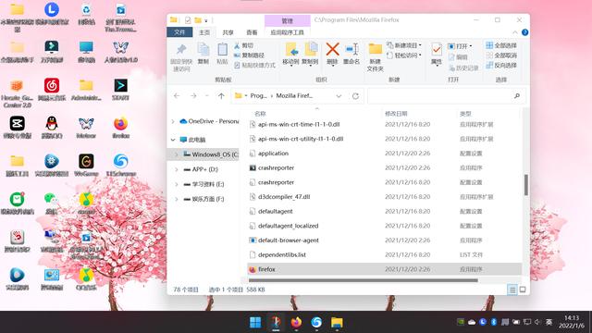Image resolution: width=592 pixels, height=333 pixels.
Task: Click the Paste clipboard icon
Action: 222,49
